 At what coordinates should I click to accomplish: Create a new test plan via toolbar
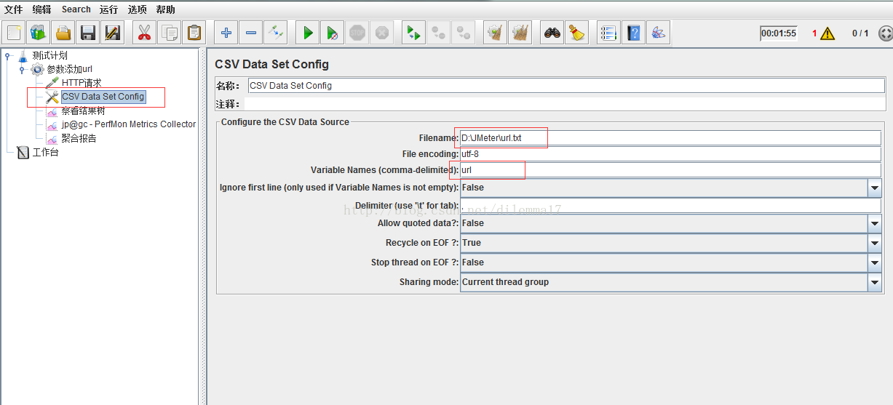[14, 33]
